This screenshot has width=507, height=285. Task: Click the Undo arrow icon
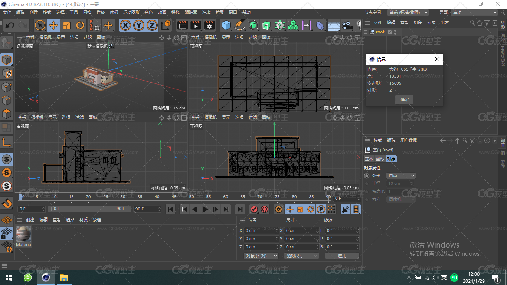pyautogui.click(x=10, y=25)
